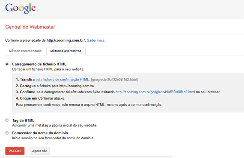This screenshot has width=244, height=158.
Task: Choose the 'Tag de HTML' radio option
Action: tap(7, 120)
